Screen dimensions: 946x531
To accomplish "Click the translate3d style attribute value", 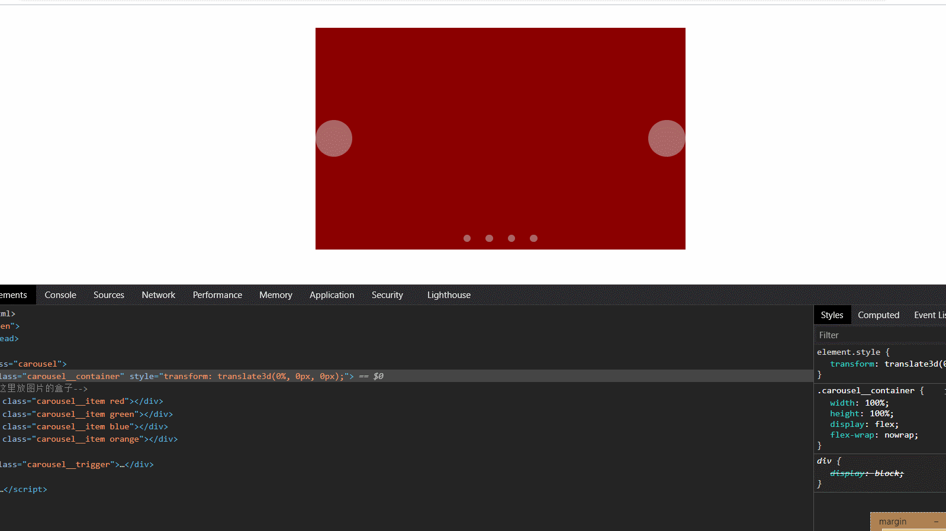I will [253, 376].
